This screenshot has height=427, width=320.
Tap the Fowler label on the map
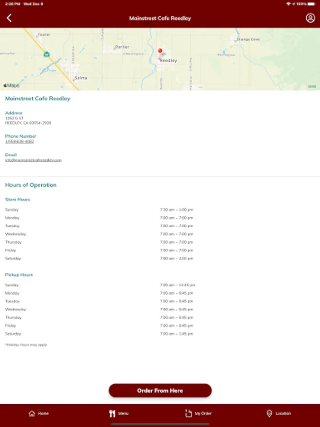44,35
